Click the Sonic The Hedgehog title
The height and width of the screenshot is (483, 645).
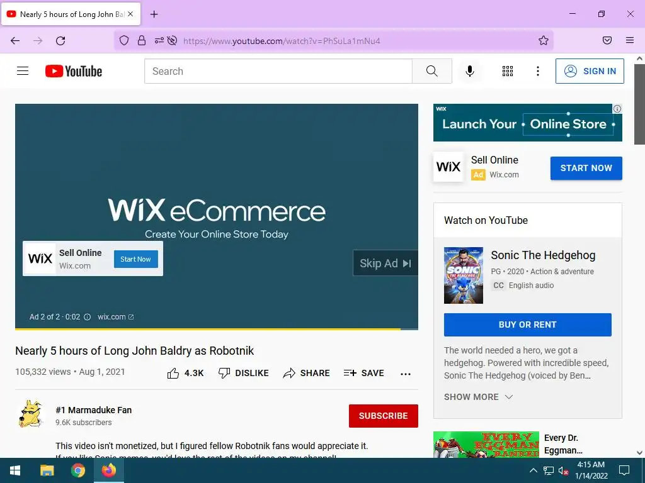tap(543, 255)
